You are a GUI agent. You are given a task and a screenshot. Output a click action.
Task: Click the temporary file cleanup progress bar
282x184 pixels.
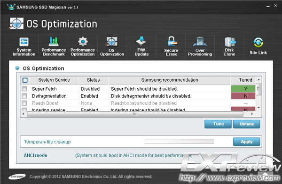click(180, 141)
